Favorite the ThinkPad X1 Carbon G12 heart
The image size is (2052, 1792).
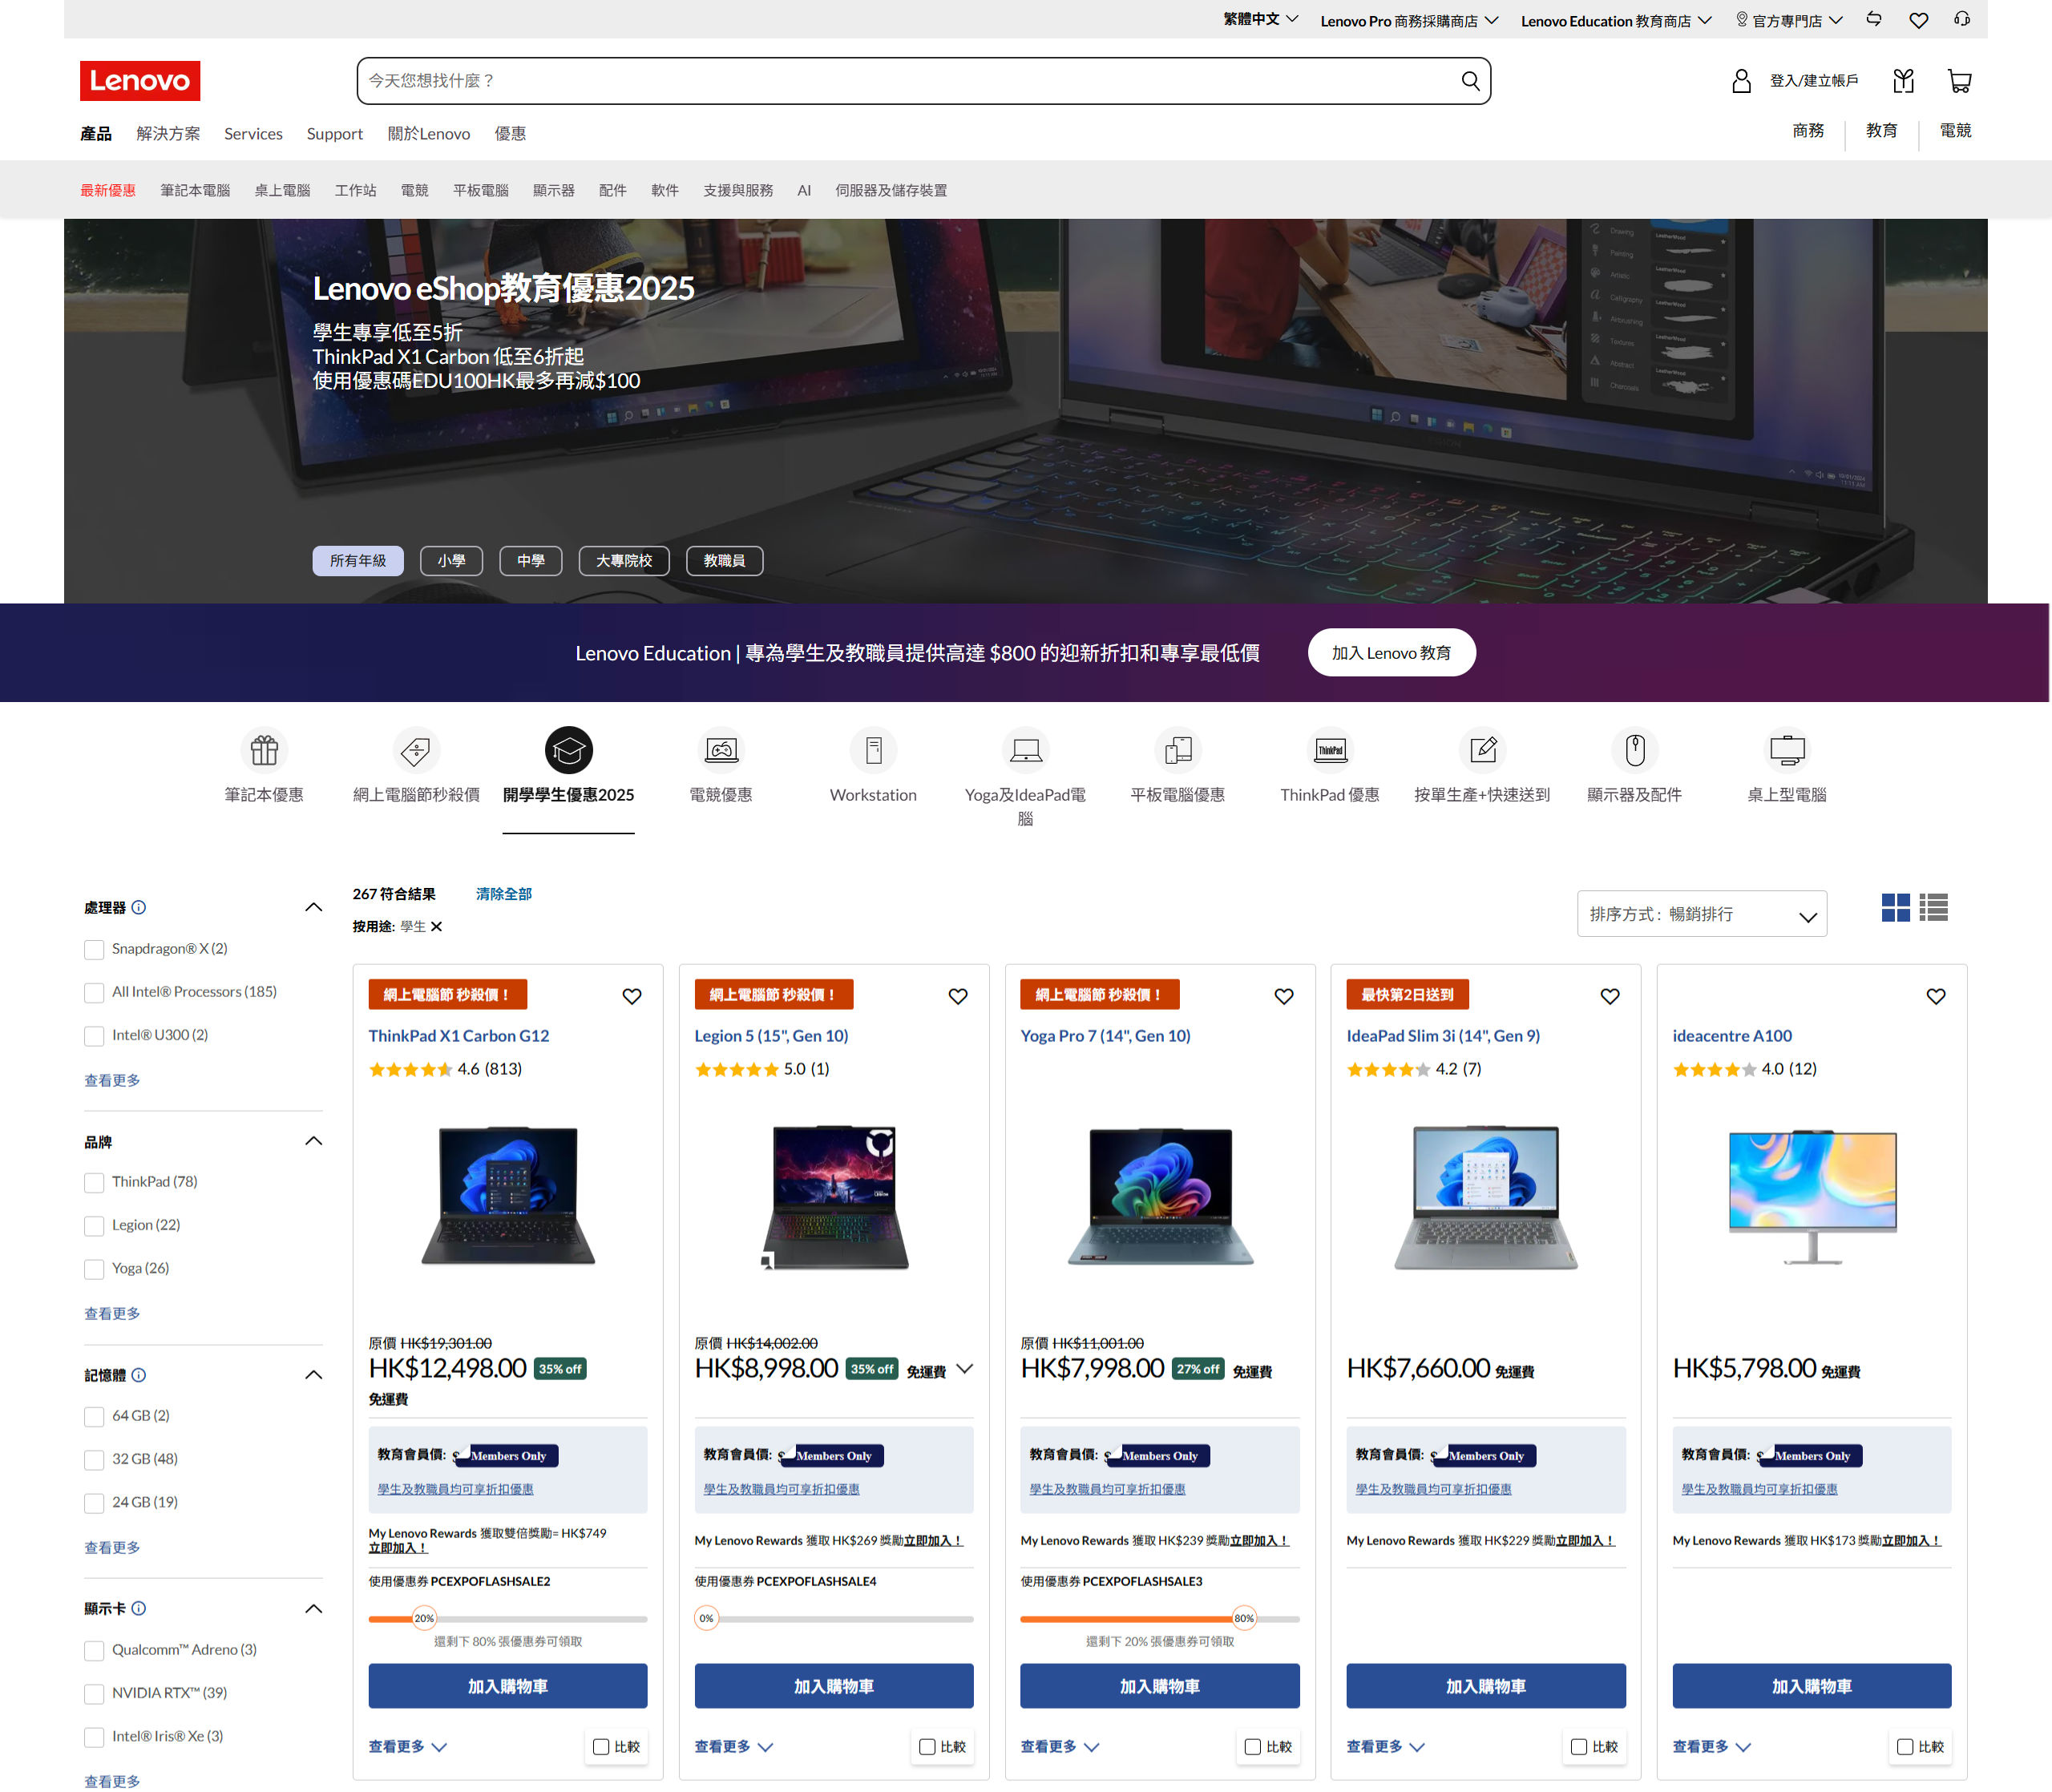pos(632,997)
